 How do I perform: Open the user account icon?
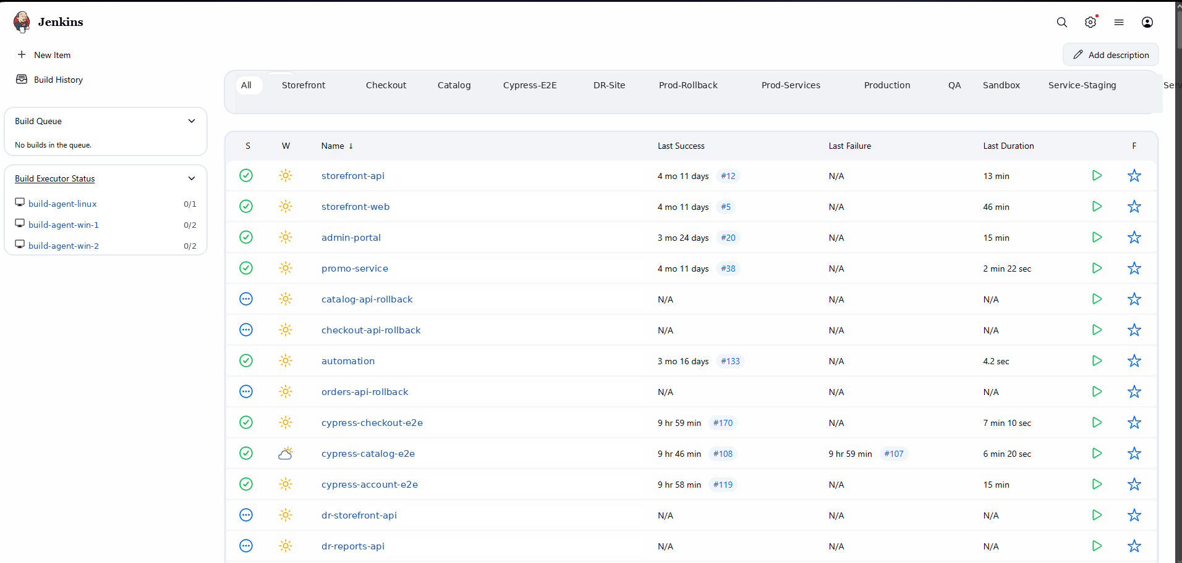(x=1147, y=22)
